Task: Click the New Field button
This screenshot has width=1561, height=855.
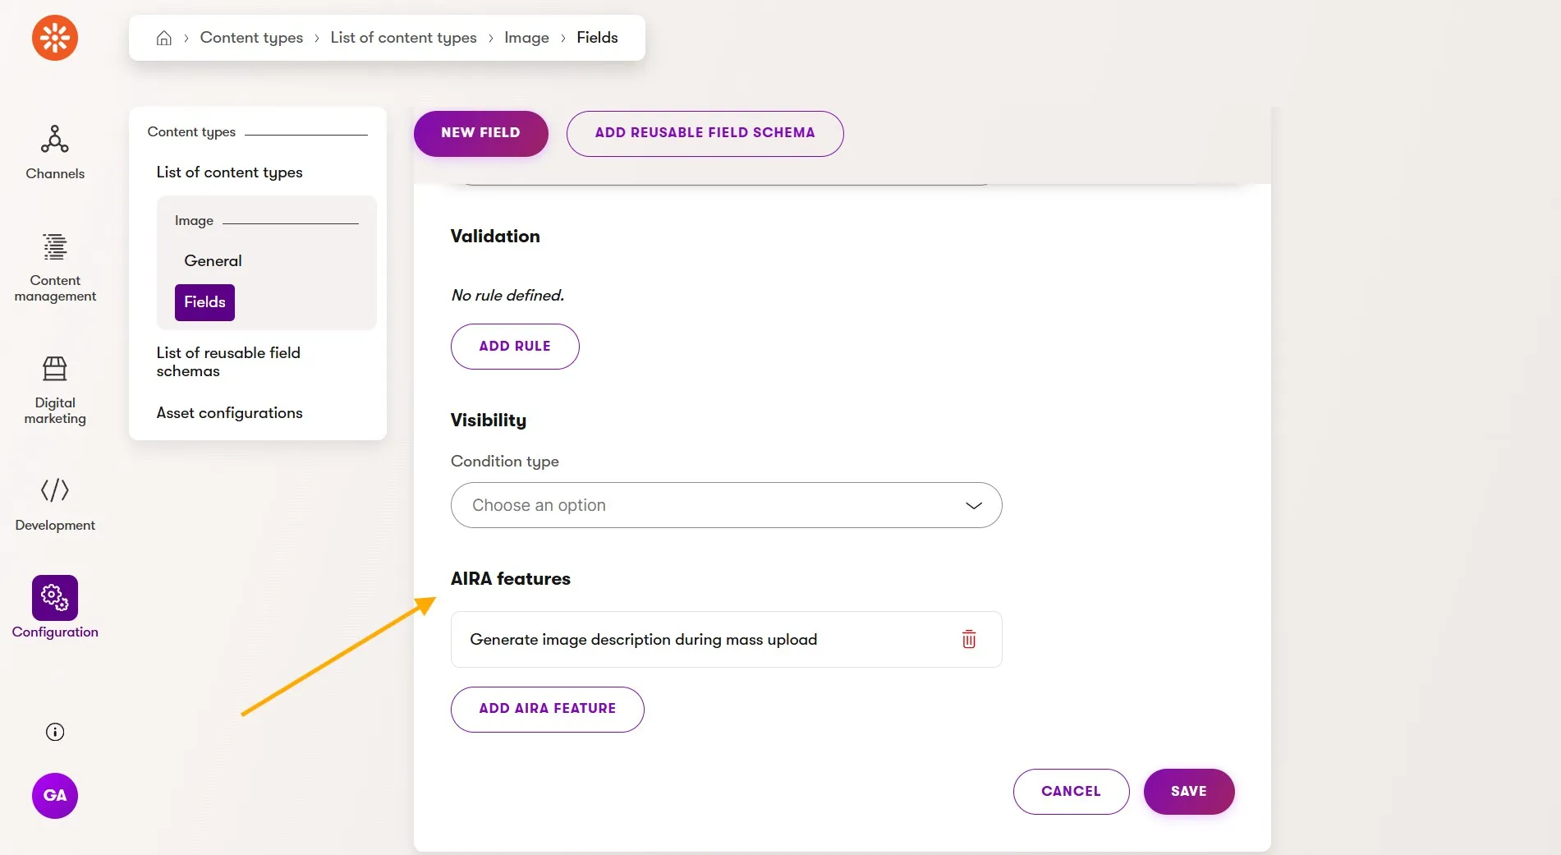Action: 480,133
